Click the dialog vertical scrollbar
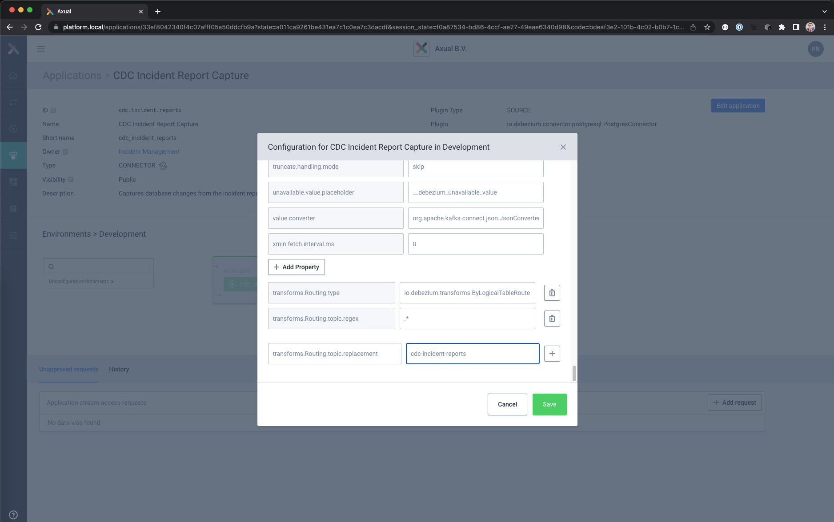Viewport: 834px width, 522px height. 574,373
